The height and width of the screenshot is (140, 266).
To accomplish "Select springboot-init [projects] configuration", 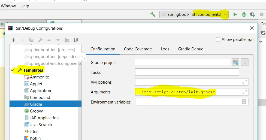I will click(x=50, y=50).
